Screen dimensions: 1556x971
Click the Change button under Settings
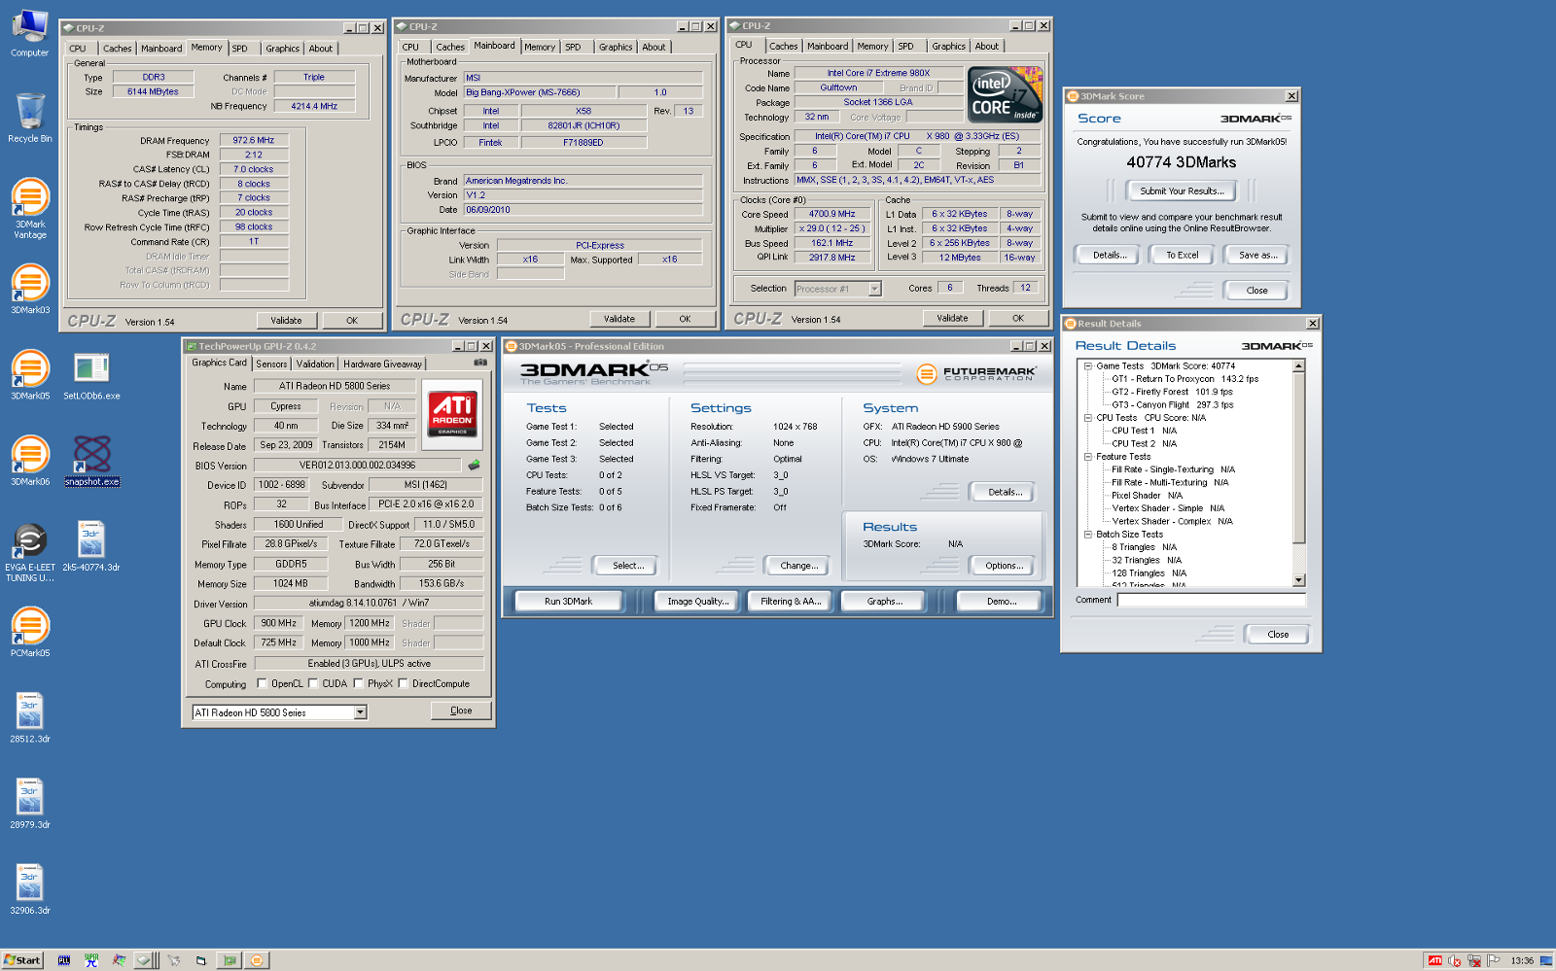click(x=799, y=566)
